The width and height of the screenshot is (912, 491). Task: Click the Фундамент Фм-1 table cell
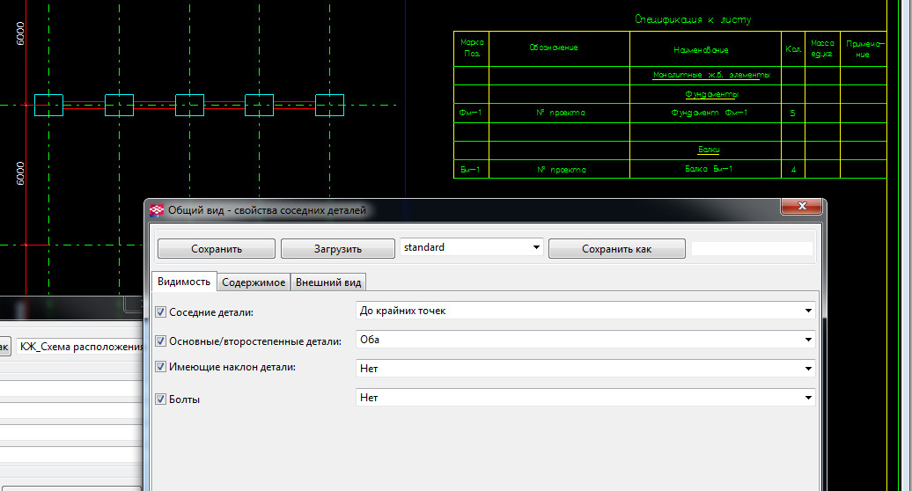pos(705,113)
